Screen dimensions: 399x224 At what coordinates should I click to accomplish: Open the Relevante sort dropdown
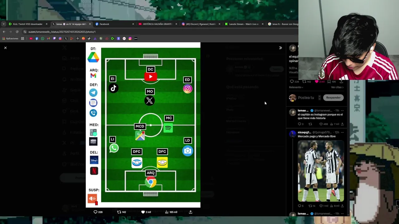(x=296, y=87)
